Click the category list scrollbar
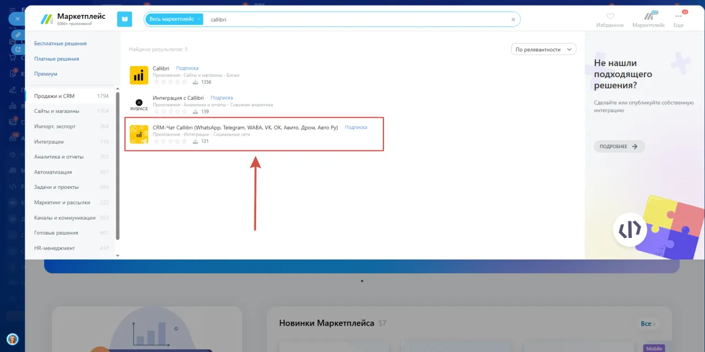The height and width of the screenshot is (352, 705). pyautogui.click(x=117, y=165)
